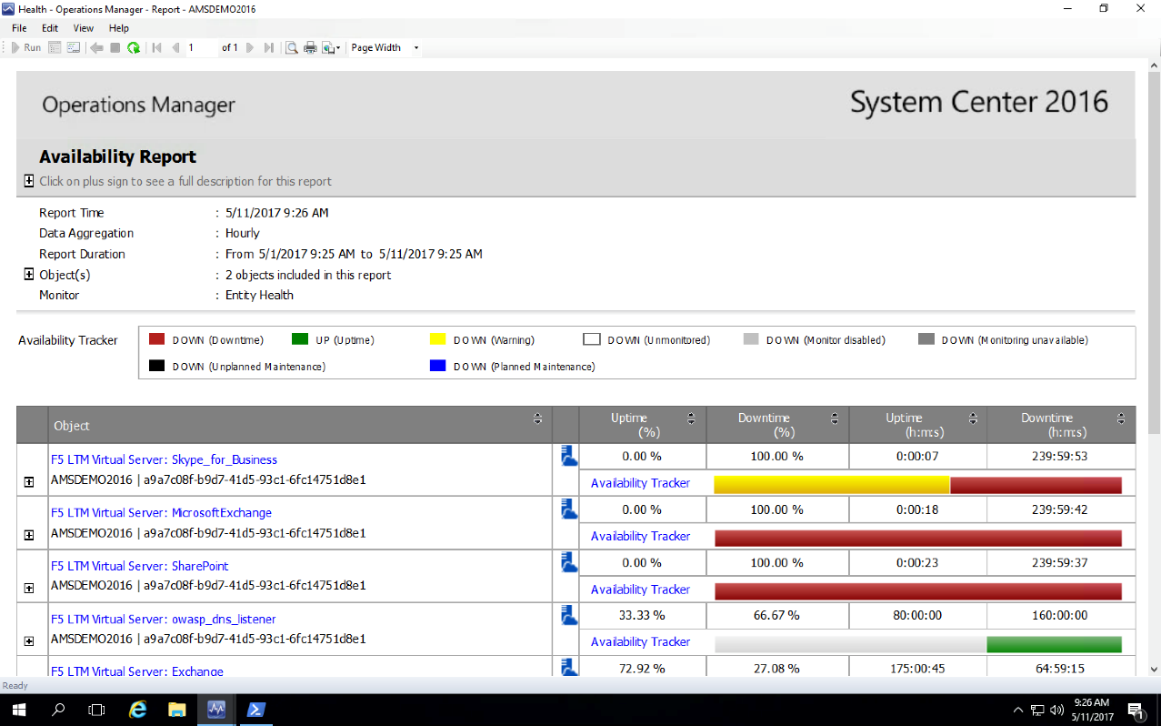1161x726 pixels.
Task: Click the Skype_for_Business health state icon
Action: [x=566, y=456]
